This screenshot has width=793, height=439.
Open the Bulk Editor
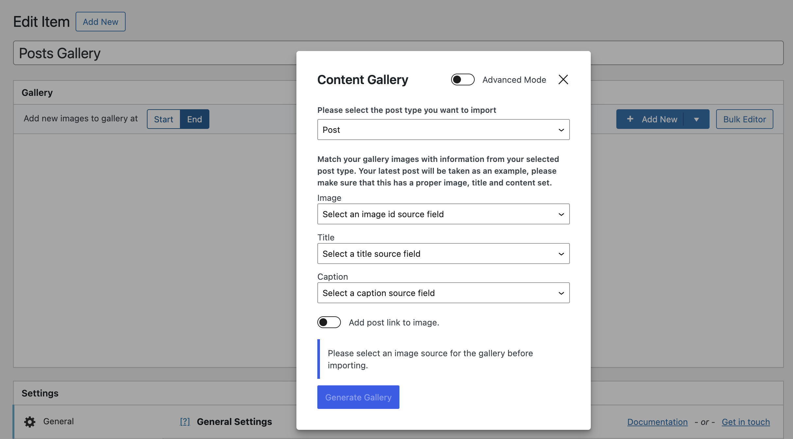[744, 119]
